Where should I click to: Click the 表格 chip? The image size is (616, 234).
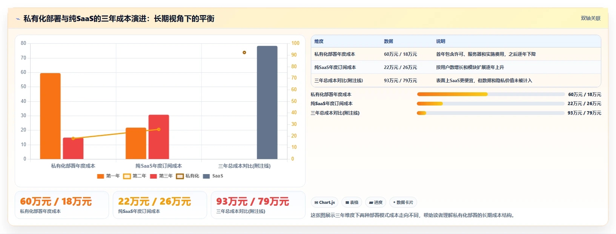point(352,202)
